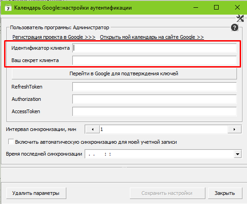The height and width of the screenshot is (204, 247).
Task: Click the sync interval value field
Action: click(x=163, y=129)
